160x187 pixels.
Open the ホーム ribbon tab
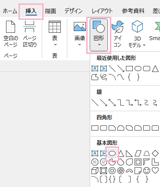(x=10, y=11)
